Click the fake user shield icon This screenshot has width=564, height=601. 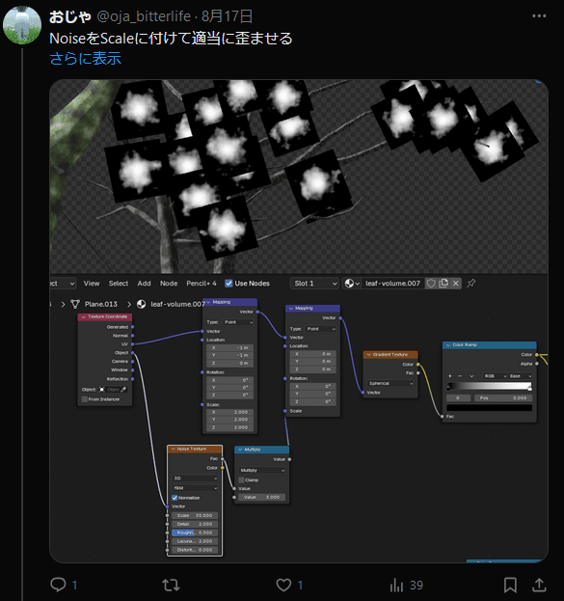[431, 284]
